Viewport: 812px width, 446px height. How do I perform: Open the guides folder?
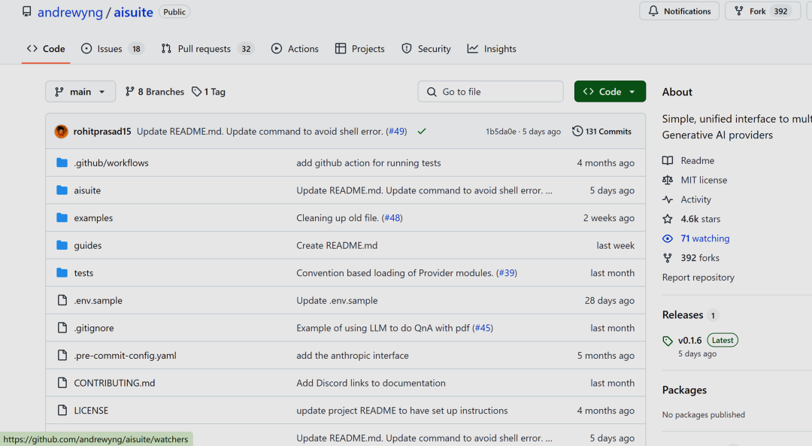pyautogui.click(x=87, y=245)
